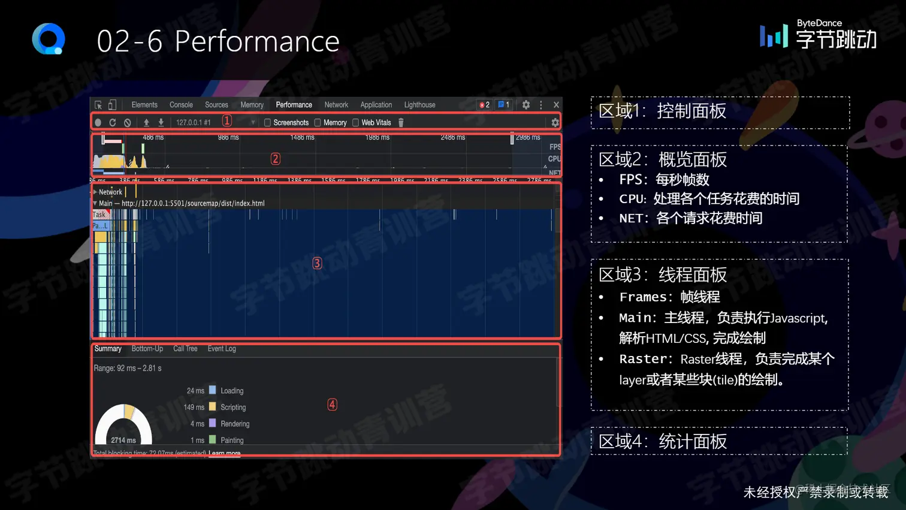
Task: Follow the Learn more link
Action: pyautogui.click(x=225, y=454)
